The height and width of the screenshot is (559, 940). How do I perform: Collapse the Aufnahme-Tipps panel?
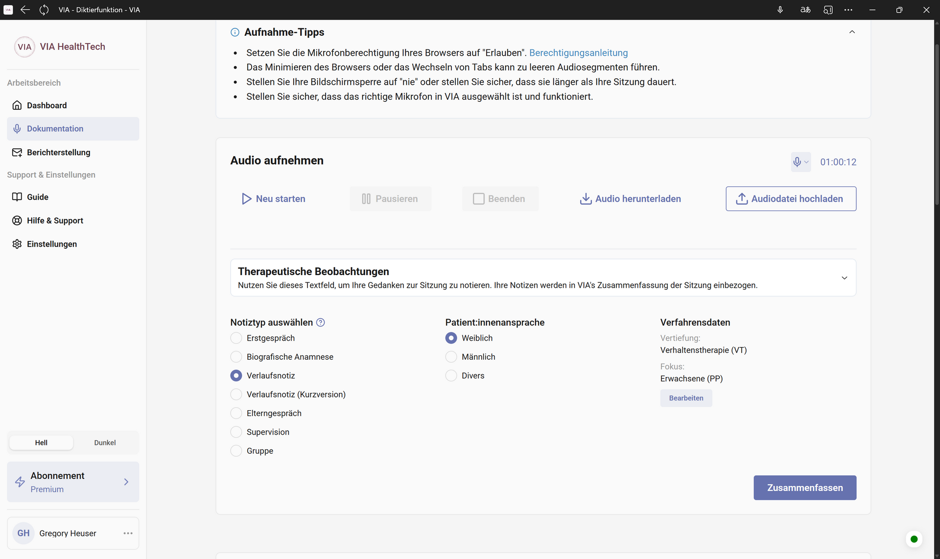point(852,32)
